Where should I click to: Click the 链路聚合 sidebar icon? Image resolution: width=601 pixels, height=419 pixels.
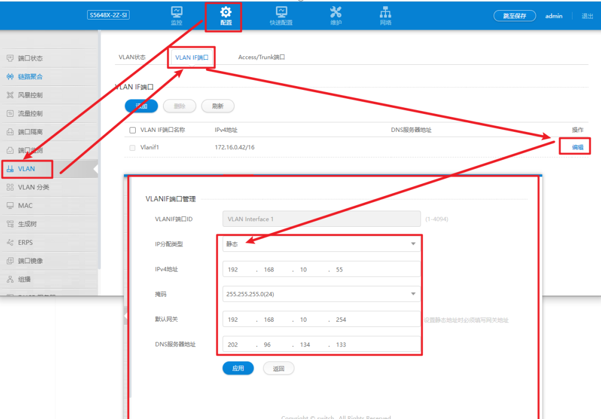pyautogui.click(x=11, y=77)
